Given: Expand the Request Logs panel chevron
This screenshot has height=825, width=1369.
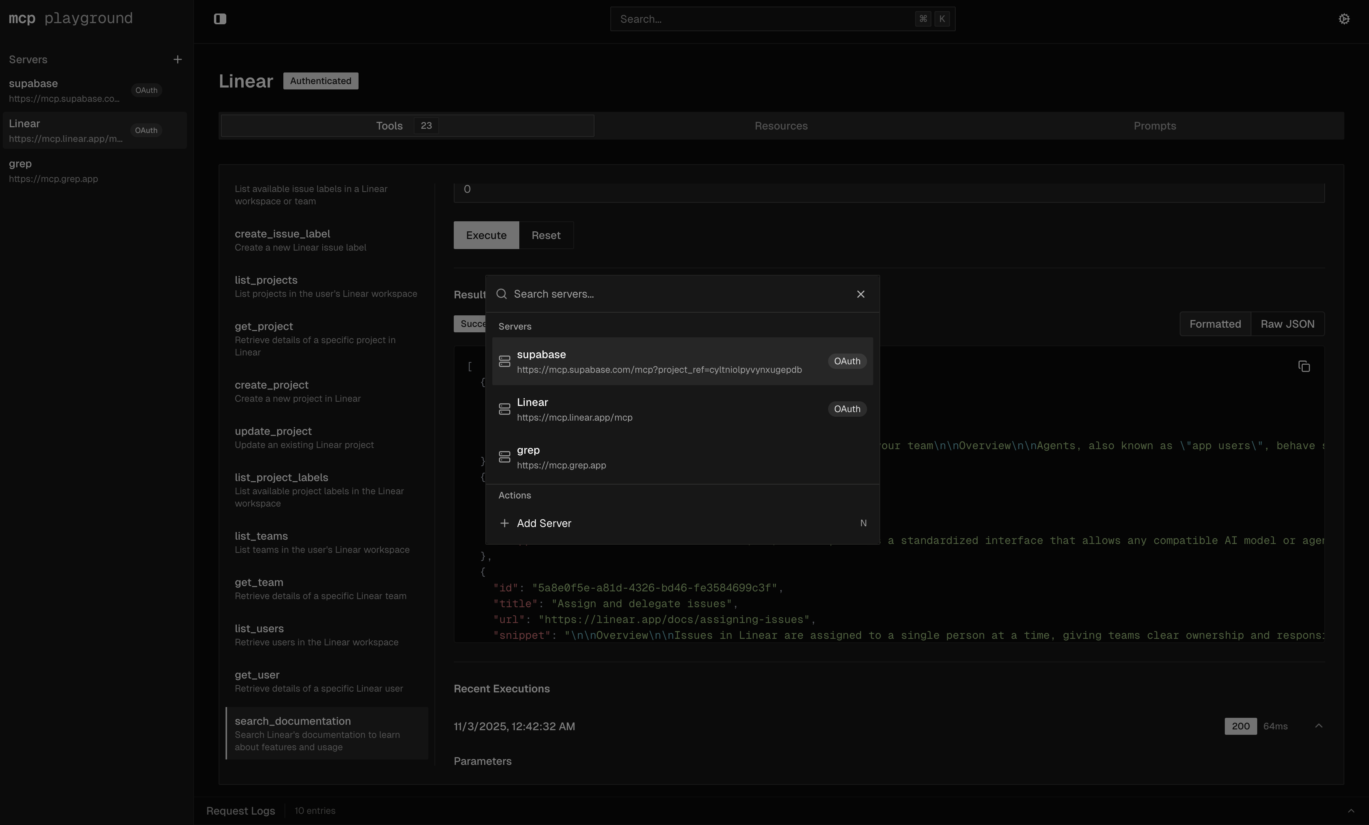Looking at the screenshot, I should click(1350, 811).
